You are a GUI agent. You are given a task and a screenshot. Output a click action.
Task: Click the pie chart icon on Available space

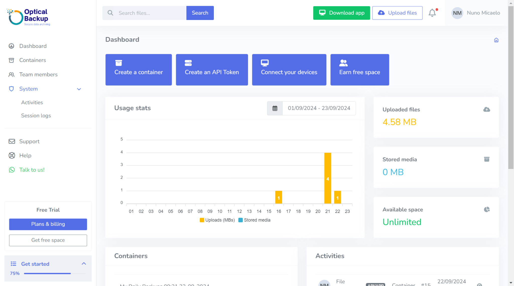coord(486,210)
